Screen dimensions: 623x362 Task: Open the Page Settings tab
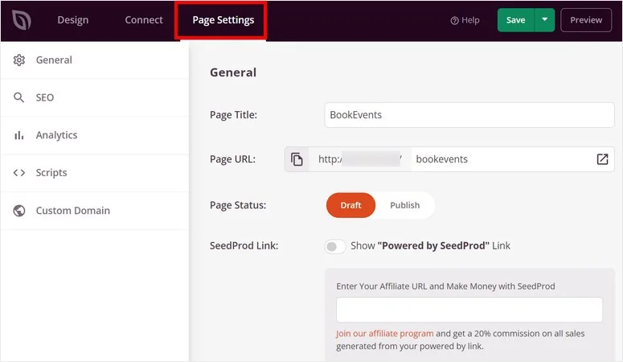point(223,20)
